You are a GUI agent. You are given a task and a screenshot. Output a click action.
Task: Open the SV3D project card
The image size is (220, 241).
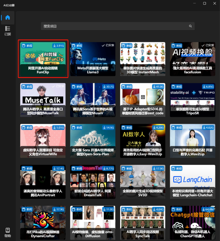[143, 182]
